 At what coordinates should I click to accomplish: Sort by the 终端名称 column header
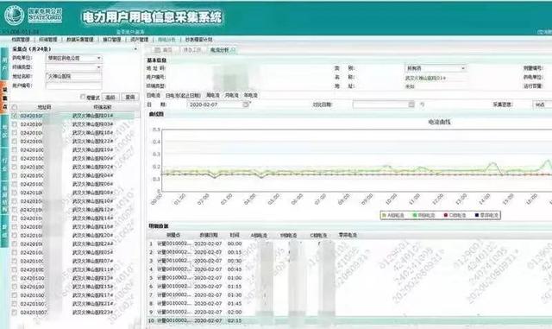pos(103,107)
